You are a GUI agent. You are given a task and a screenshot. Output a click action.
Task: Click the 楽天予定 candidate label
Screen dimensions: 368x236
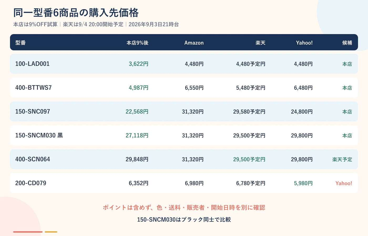342,159
